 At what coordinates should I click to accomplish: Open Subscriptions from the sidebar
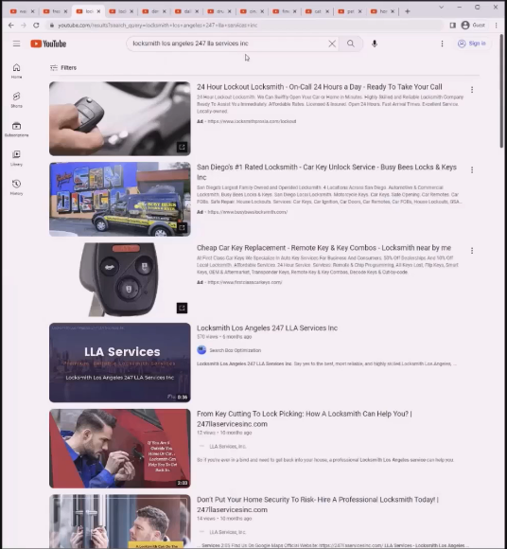pos(16,129)
